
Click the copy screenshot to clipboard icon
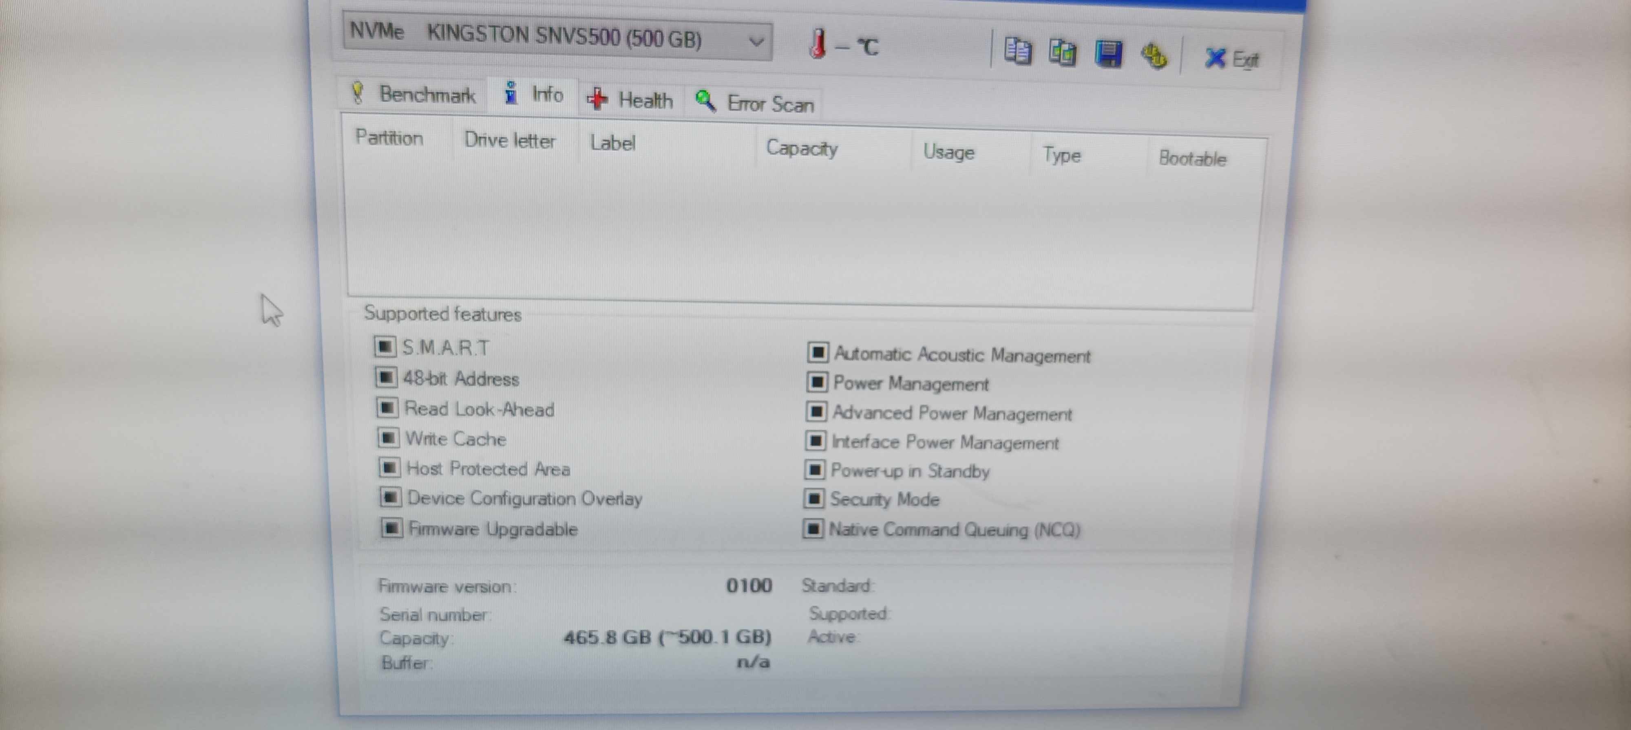pos(1063,53)
